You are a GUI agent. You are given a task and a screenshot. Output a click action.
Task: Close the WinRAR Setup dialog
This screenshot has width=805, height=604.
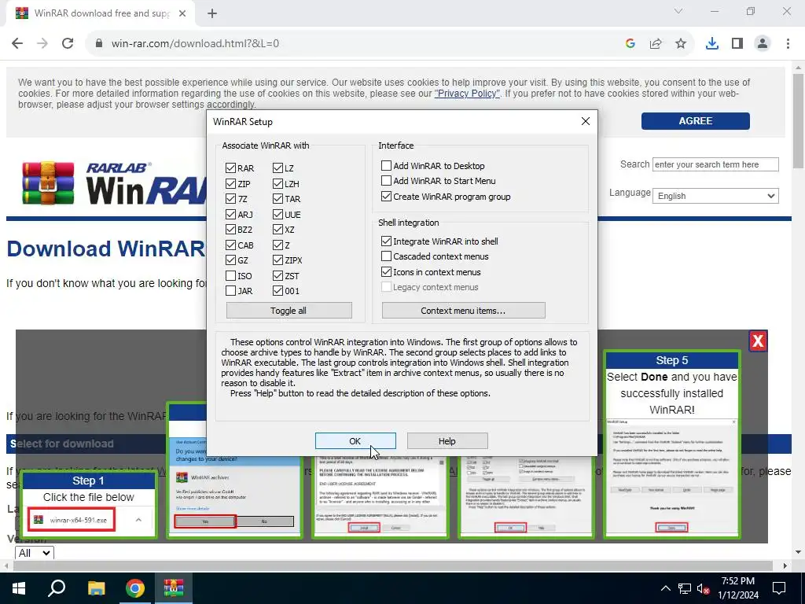point(585,121)
